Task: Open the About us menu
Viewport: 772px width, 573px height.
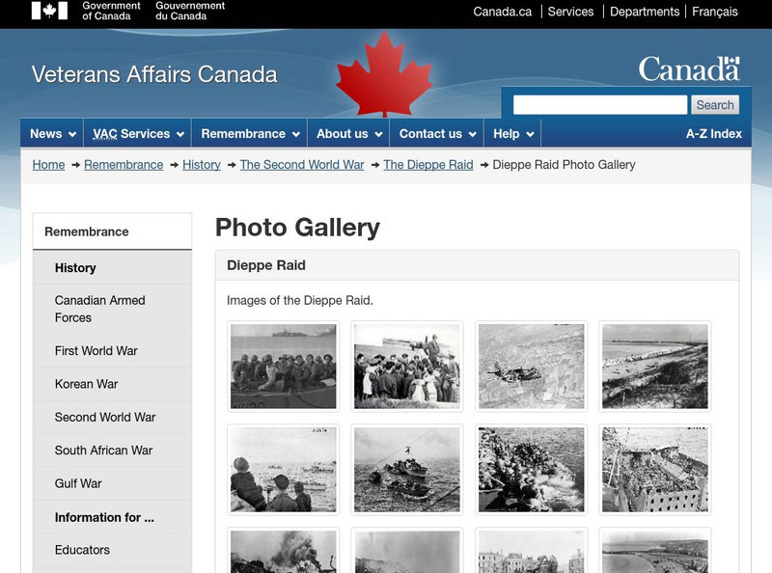Action: (349, 134)
